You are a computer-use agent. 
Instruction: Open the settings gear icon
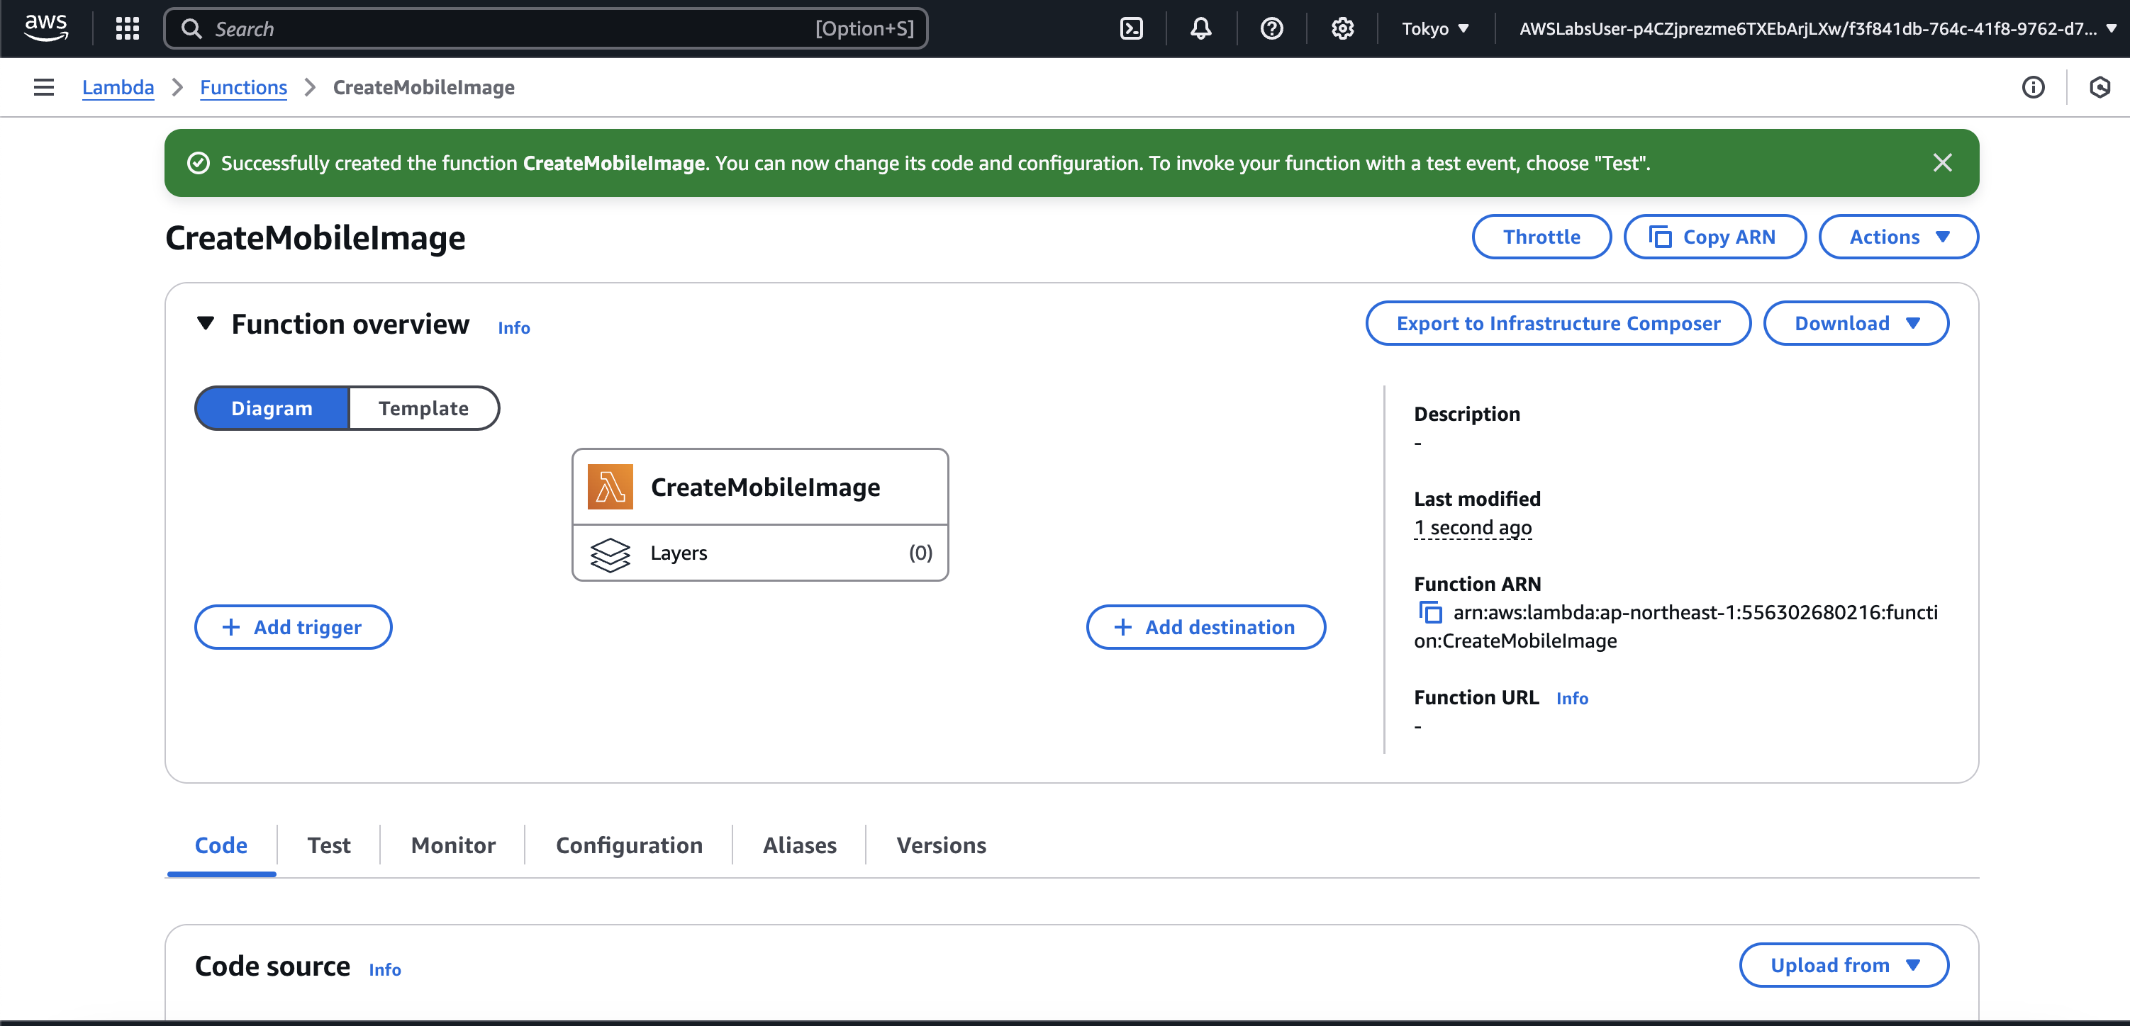coord(1342,29)
